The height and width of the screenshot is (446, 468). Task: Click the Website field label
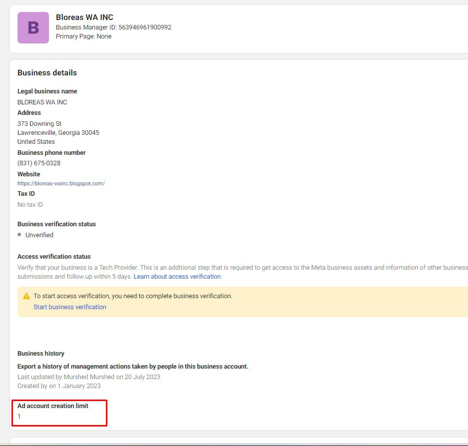28,174
